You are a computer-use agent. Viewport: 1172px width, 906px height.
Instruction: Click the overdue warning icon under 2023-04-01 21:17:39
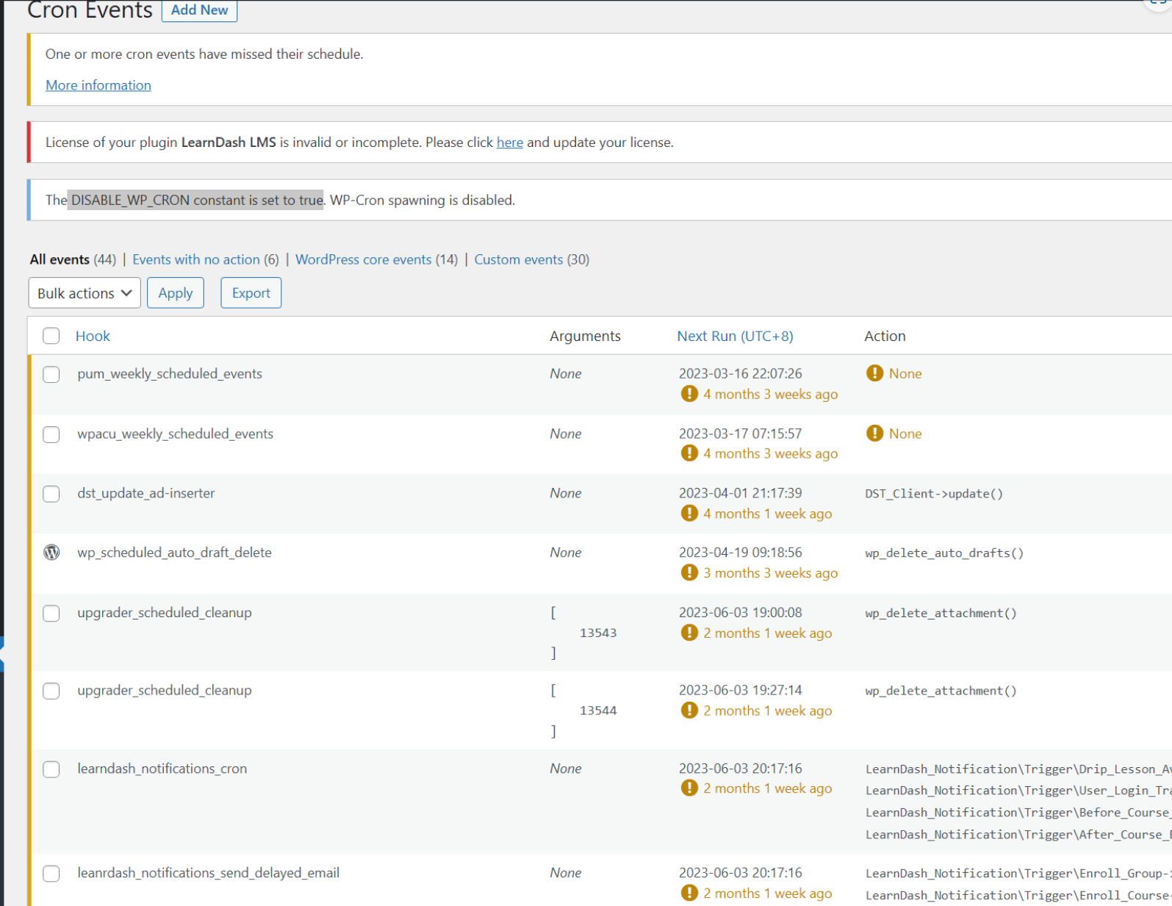pyautogui.click(x=689, y=514)
